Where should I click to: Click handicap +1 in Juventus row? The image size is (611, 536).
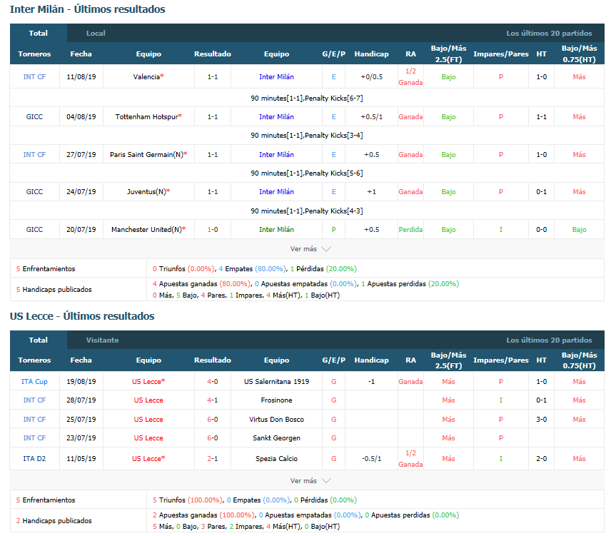click(371, 192)
